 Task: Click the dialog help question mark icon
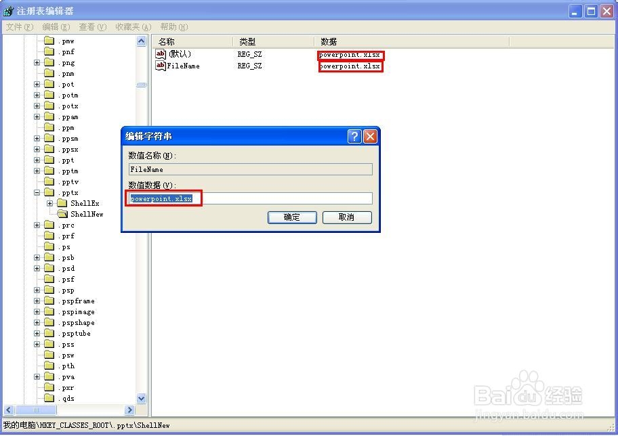tap(354, 136)
